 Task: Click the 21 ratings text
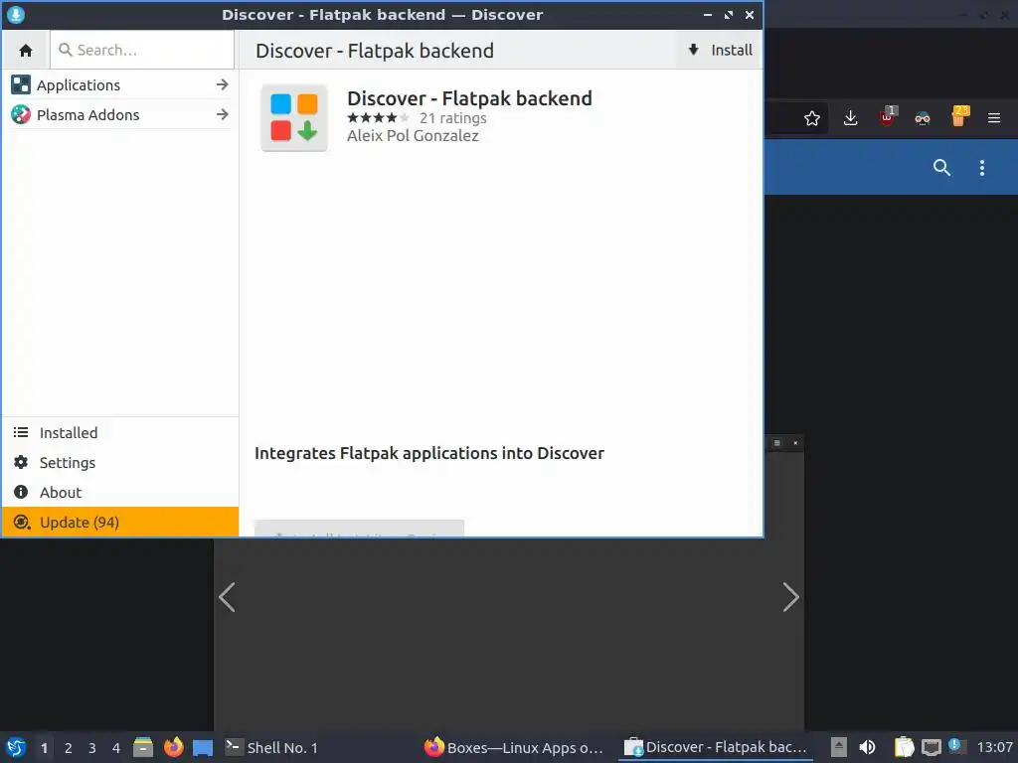(453, 118)
